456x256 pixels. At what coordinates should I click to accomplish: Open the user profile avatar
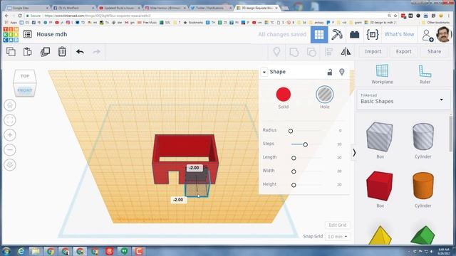tap(443, 35)
